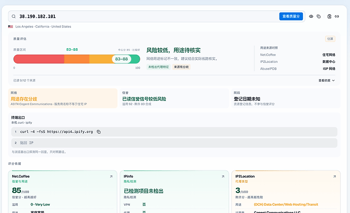Viewport: 350px width, 213px height.
Task: Click the 估算 badge in quality panel
Action: click(330, 39)
